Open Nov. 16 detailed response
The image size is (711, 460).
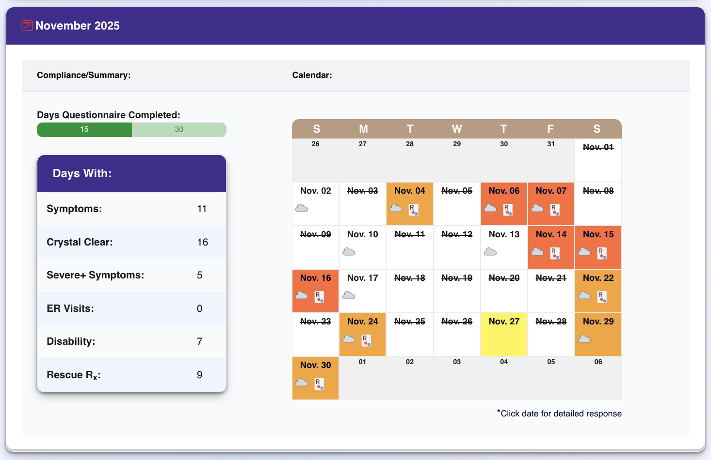(x=315, y=278)
